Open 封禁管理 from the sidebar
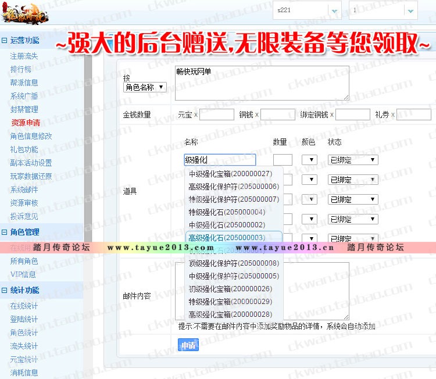Screen dimensions: 436x379 point(24,109)
